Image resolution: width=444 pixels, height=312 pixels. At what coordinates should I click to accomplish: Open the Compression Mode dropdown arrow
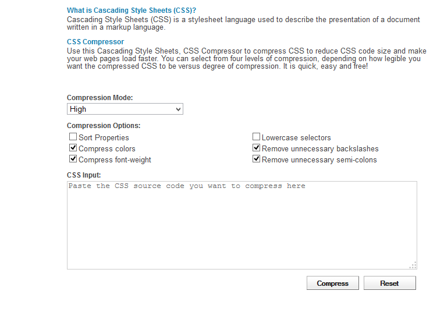tap(178, 109)
